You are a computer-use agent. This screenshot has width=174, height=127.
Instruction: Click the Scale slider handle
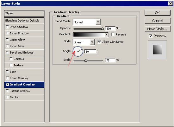86,60
